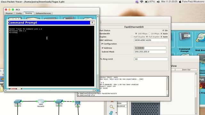Screen dimensions: 205x115
Task: Click the Wi-Fi icon in menu bar
Action: tap(142, 2)
